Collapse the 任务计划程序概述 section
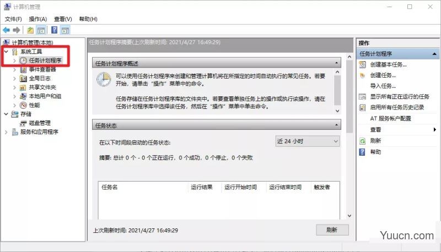 tap(336, 63)
